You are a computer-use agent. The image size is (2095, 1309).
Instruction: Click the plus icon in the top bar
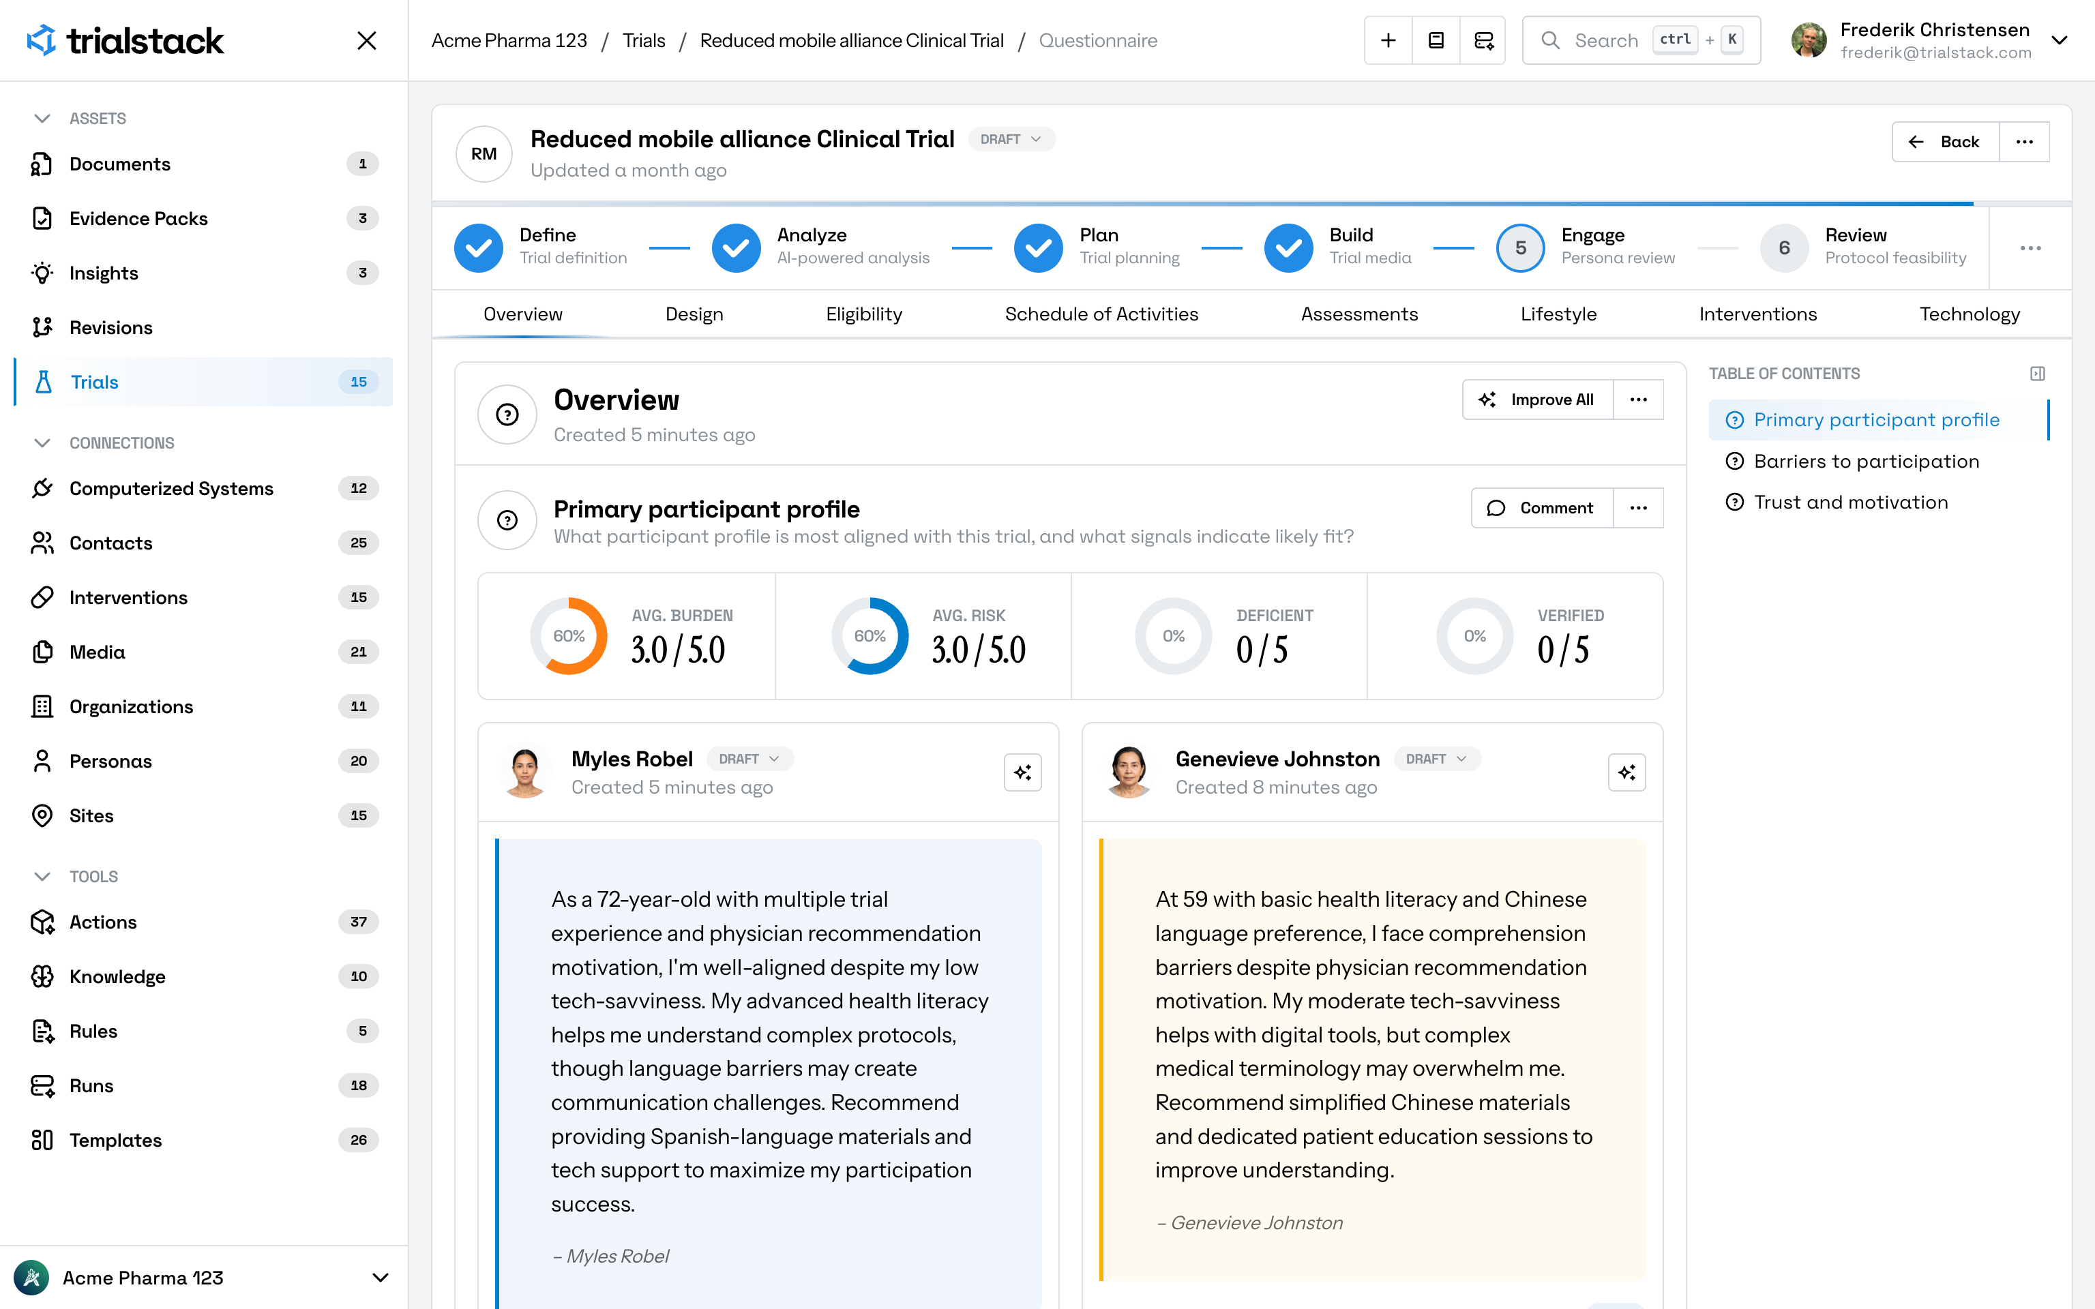click(1388, 41)
